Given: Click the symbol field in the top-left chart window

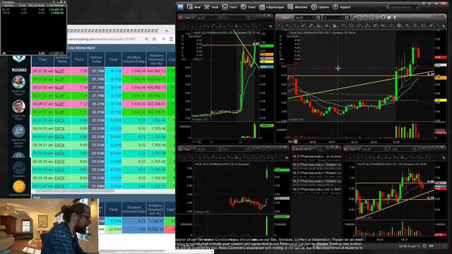Looking at the screenshot, I should (x=206, y=18).
